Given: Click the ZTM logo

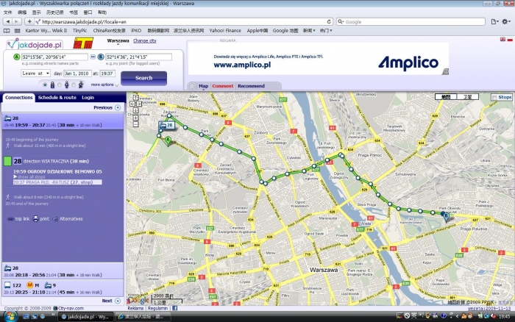Looking at the screenshot, I should pyautogui.click(x=83, y=43).
